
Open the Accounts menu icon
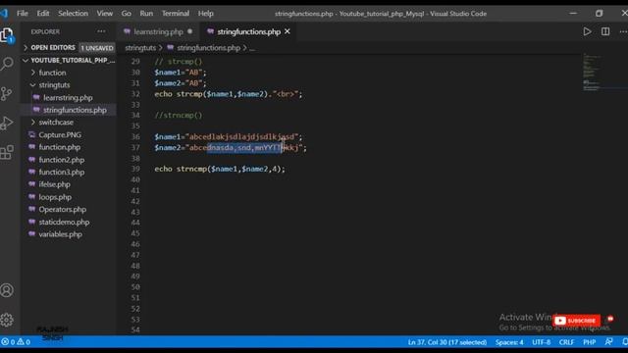[7, 290]
